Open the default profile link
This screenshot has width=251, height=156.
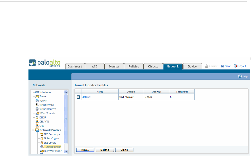click(x=86, y=97)
